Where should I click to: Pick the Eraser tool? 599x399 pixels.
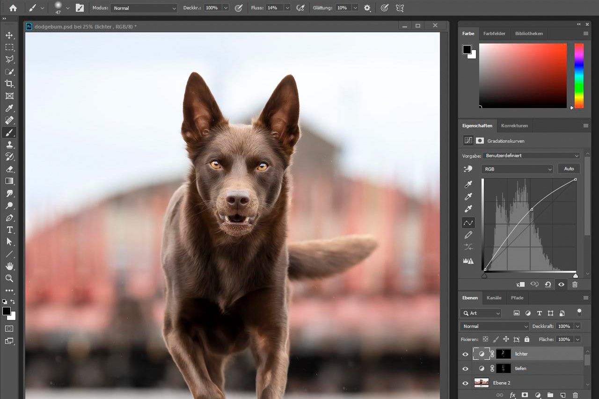[x=9, y=169]
